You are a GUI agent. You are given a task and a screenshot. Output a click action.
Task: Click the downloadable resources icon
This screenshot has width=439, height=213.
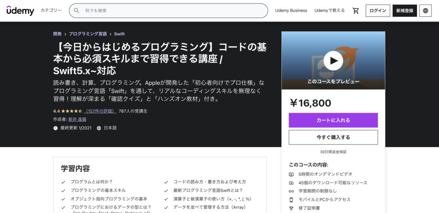click(291, 183)
